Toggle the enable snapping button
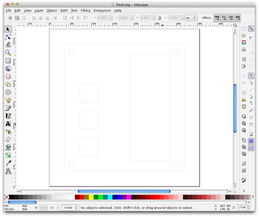This screenshot has width=259, height=217. (251, 29)
